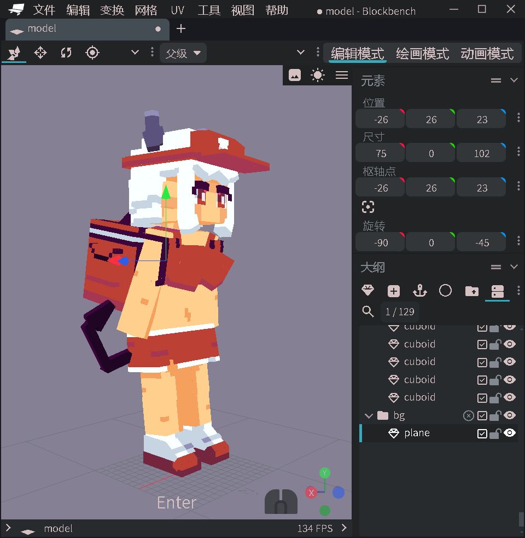Click the Blockbench logo in the title bar

tap(16, 10)
